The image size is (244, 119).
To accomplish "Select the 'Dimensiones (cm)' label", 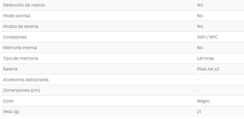I will click(x=22, y=90).
